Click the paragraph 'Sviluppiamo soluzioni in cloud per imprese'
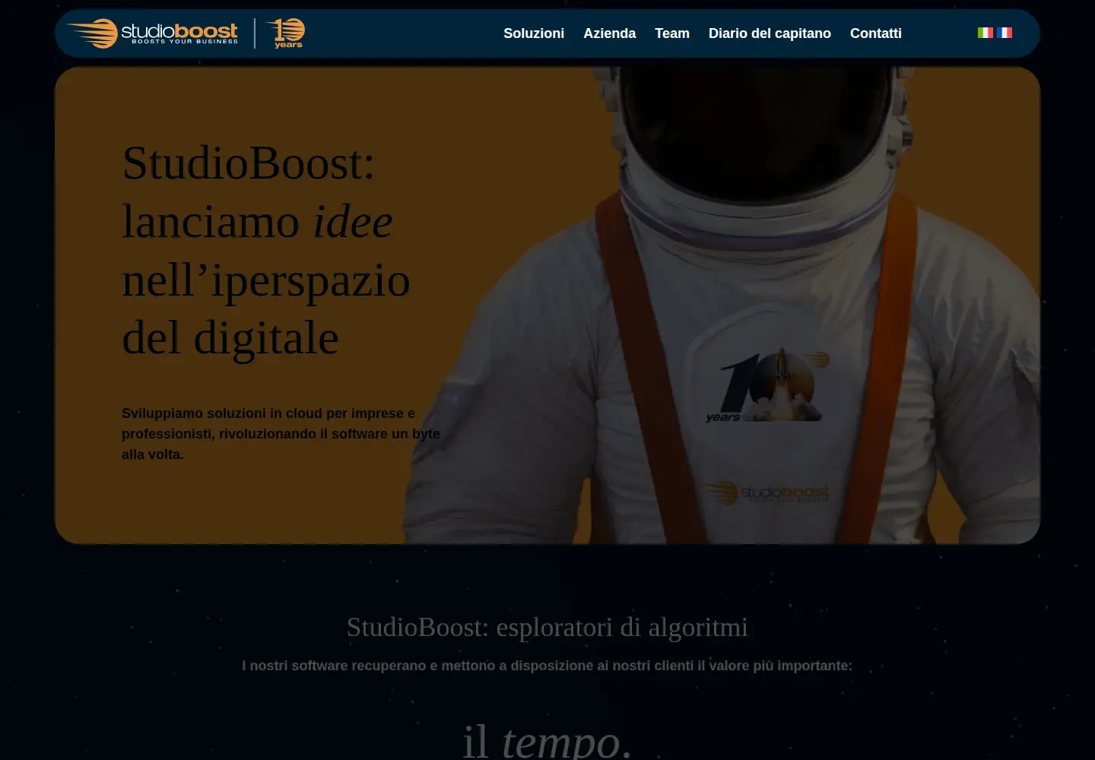This screenshot has height=760, width=1095. click(281, 434)
